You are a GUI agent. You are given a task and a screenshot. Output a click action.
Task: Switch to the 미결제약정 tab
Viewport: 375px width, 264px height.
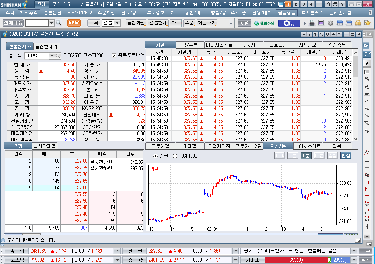click(x=219, y=146)
